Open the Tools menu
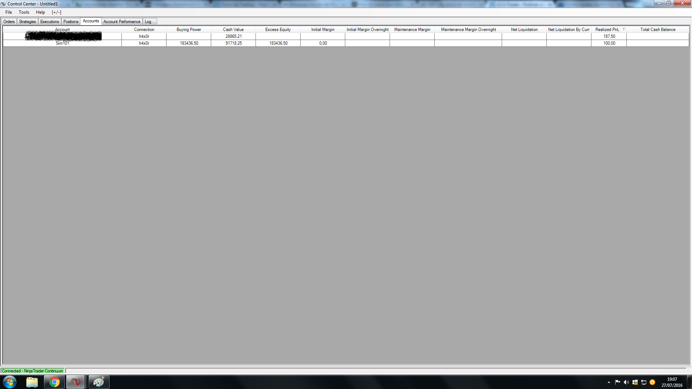This screenshot has width=692, height=389. click(x=24, y=12)
